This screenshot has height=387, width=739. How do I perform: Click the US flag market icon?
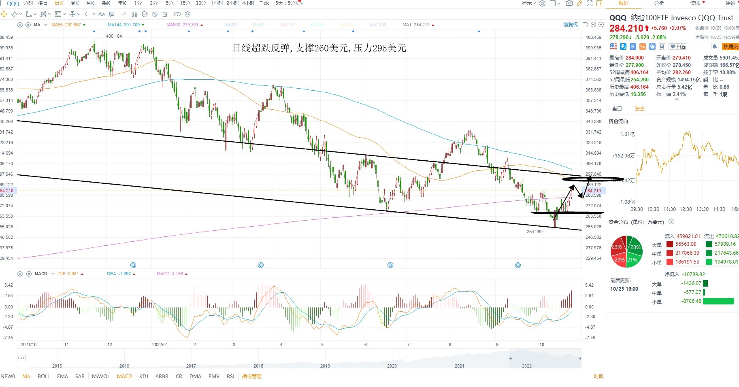(613, 47)
